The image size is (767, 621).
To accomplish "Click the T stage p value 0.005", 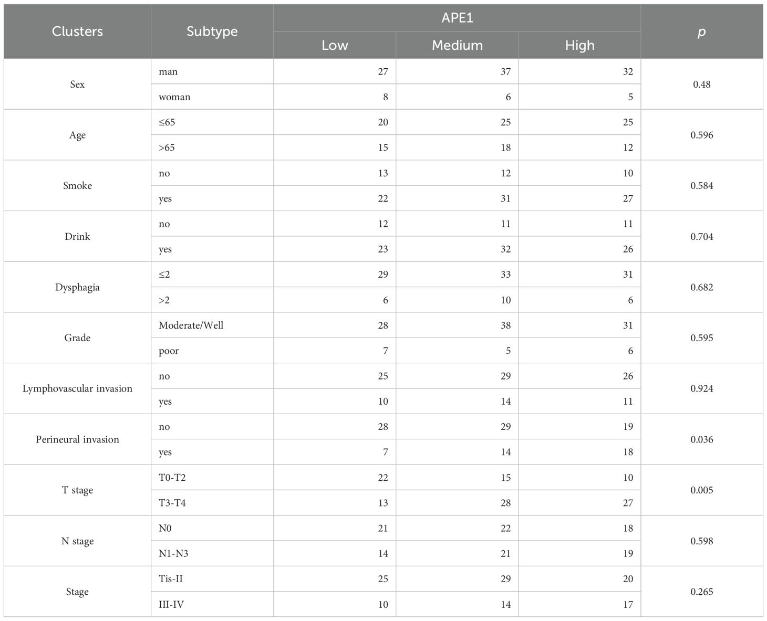I will (701, 490).
